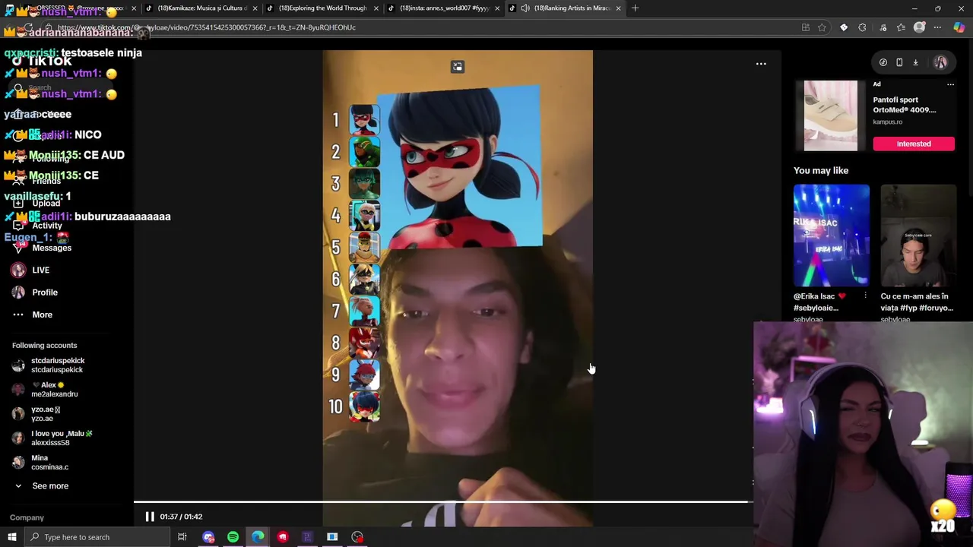Viewport: 973px width, 547px height.
Task: Select ranking slot 10 character icon
Action: [364, 406]
